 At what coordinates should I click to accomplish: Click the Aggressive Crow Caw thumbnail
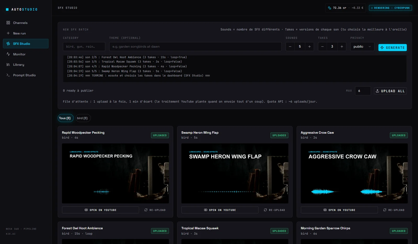click(x=354, y=173)
